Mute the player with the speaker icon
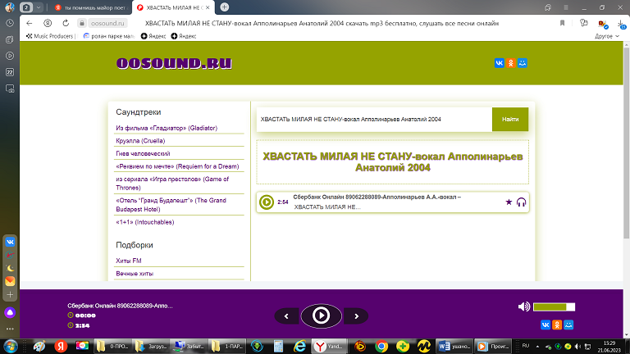Image resolution: width=630 pixels, height=354 pixels. [x=523, y=307]
